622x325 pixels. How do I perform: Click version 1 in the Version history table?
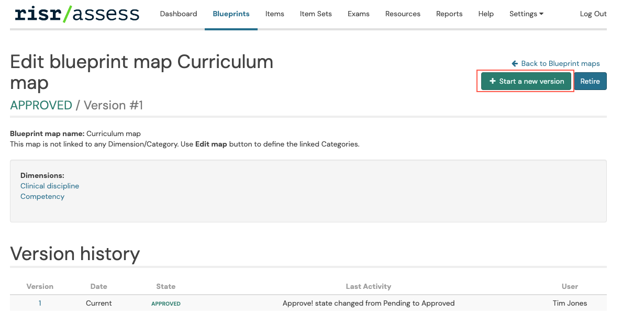click(x=40, y=303)
